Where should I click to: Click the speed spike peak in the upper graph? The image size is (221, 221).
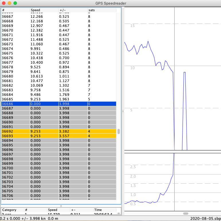[185, 73]
